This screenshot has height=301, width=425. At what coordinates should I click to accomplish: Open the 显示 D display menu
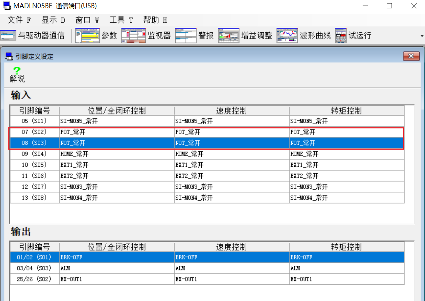[53, 20]
